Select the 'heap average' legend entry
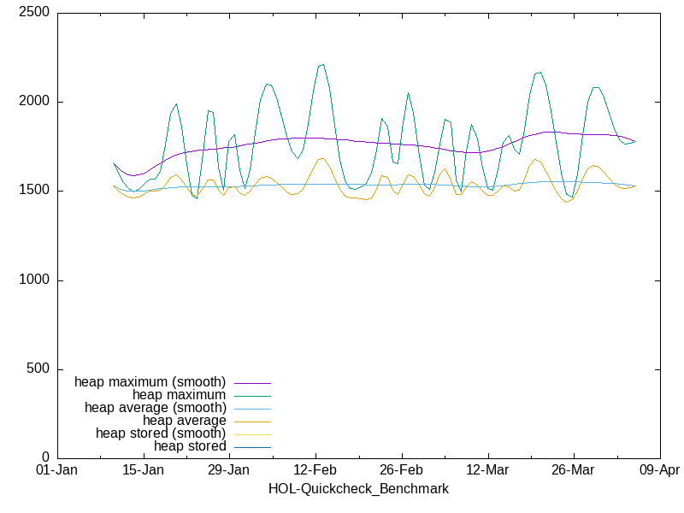The width and height of the screenshot is (684, 513). pos(184,421)
